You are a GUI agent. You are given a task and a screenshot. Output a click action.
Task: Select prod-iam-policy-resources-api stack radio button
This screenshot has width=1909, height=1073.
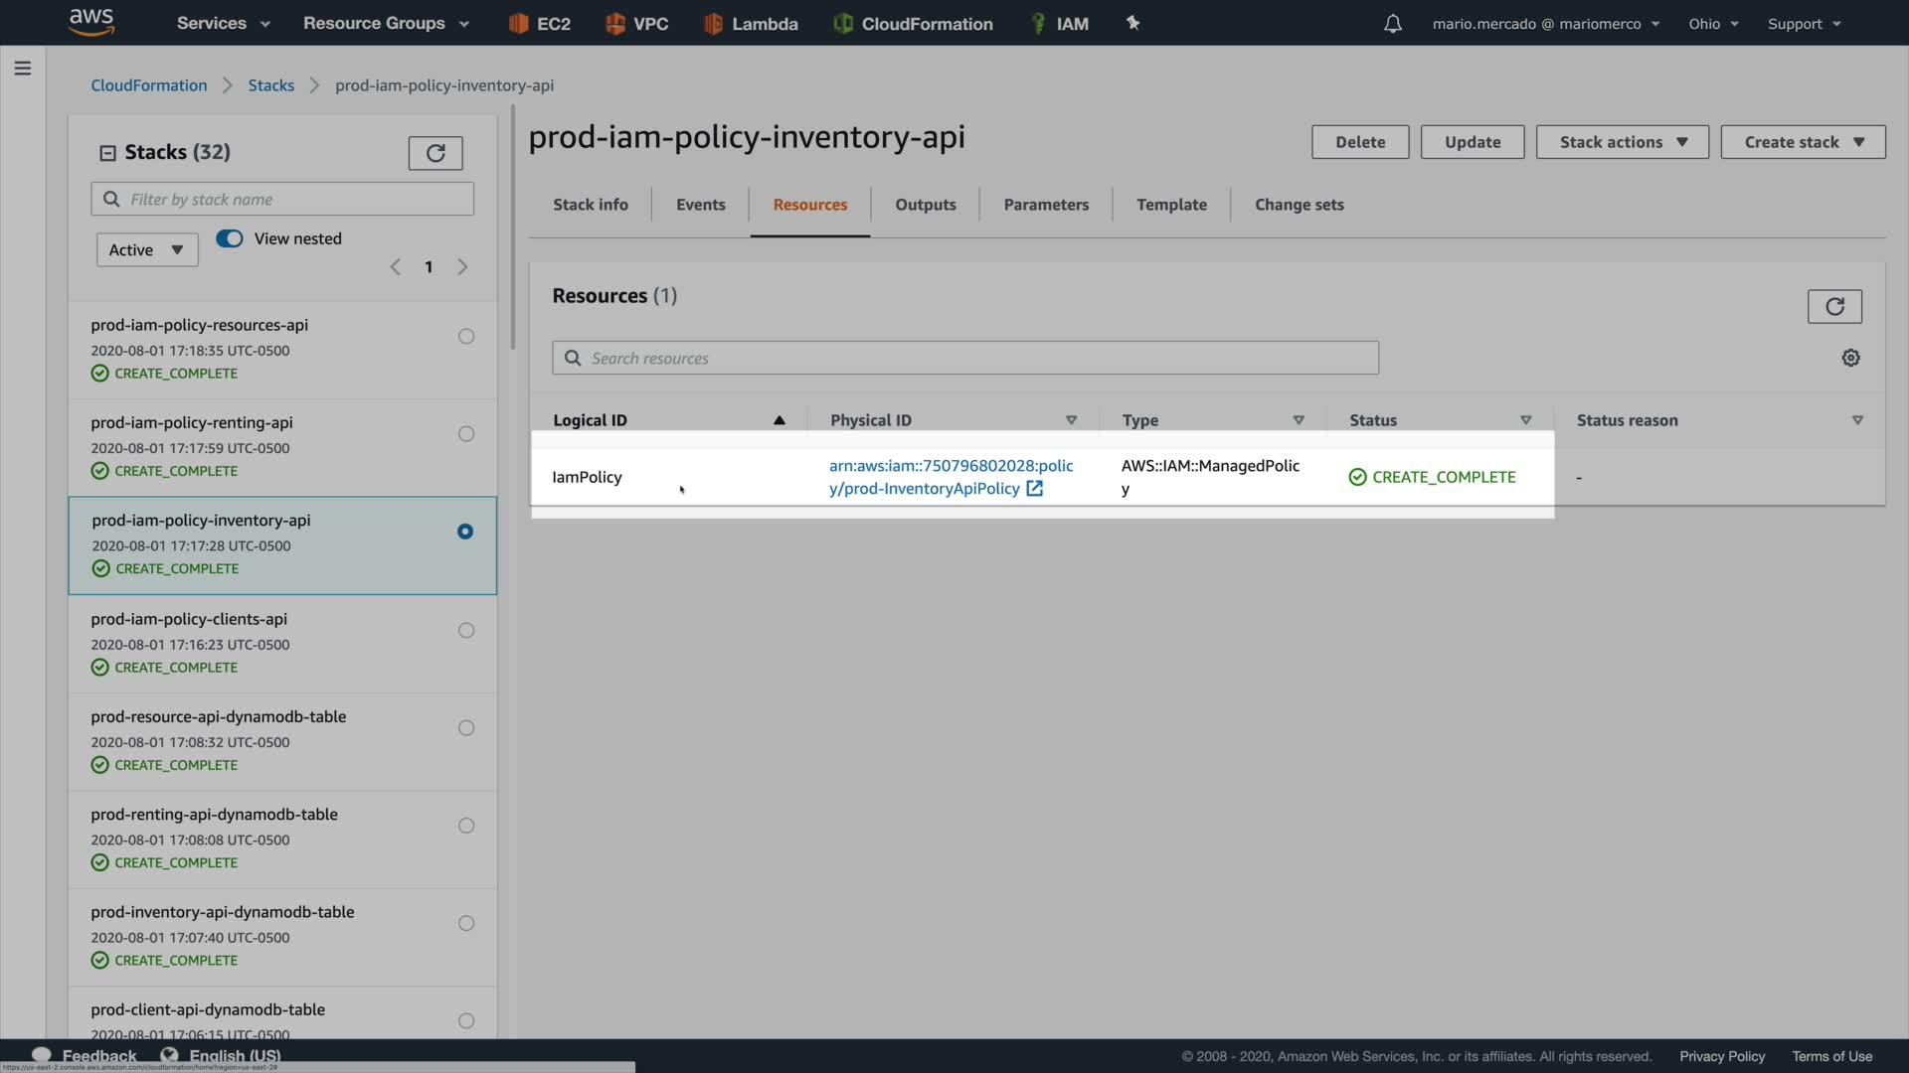click(465, 336)
